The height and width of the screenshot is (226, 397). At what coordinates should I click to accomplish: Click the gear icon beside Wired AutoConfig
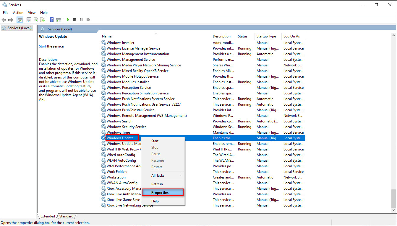coord(103,155)
